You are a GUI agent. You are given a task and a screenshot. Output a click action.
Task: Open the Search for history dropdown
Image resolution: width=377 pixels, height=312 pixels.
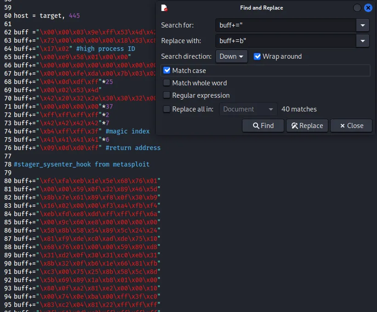click(x=363, y=25)
